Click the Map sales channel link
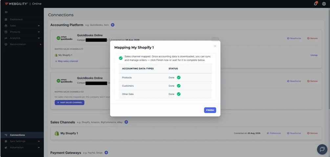The image size is (330, 157). (67, 61)
